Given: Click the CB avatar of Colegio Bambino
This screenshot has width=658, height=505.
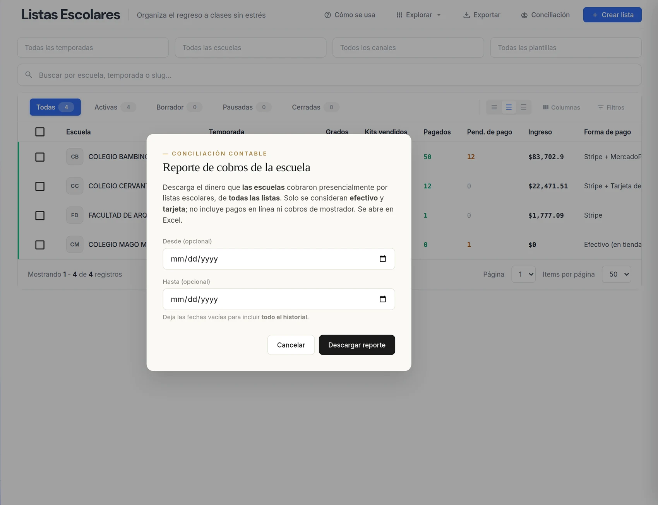Looking at the screenshot, I should (75, 157).
